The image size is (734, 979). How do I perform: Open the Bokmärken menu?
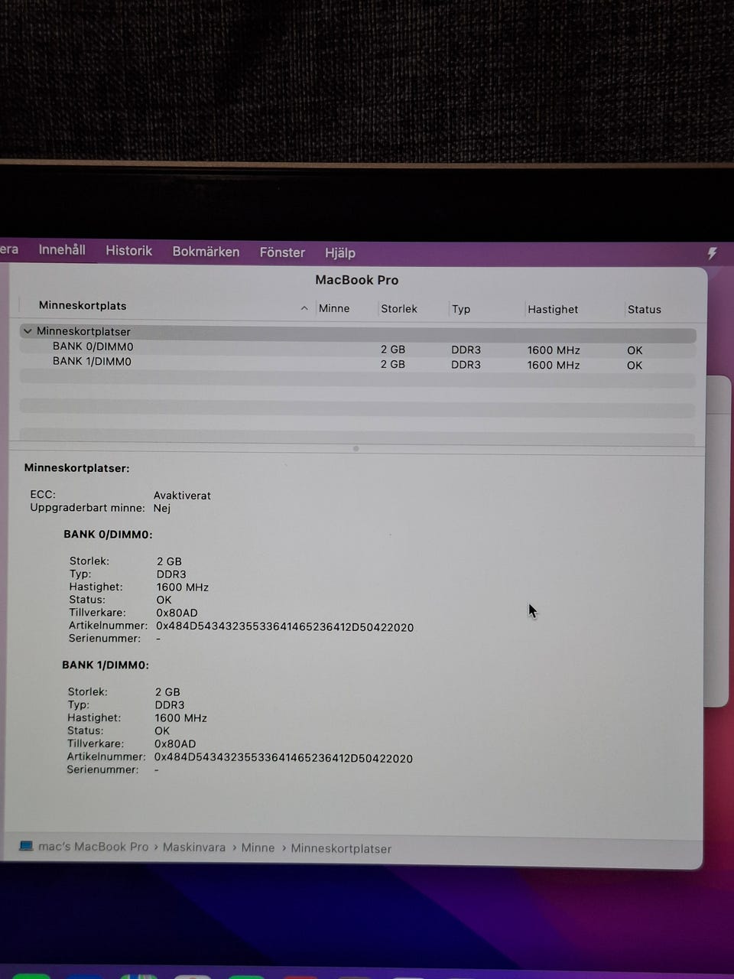(x=206, y=252)
